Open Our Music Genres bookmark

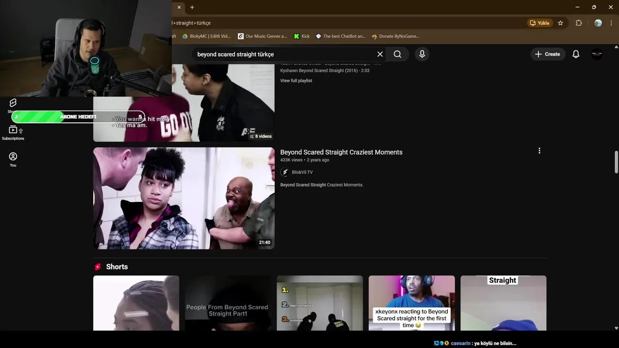pos(262,36)
